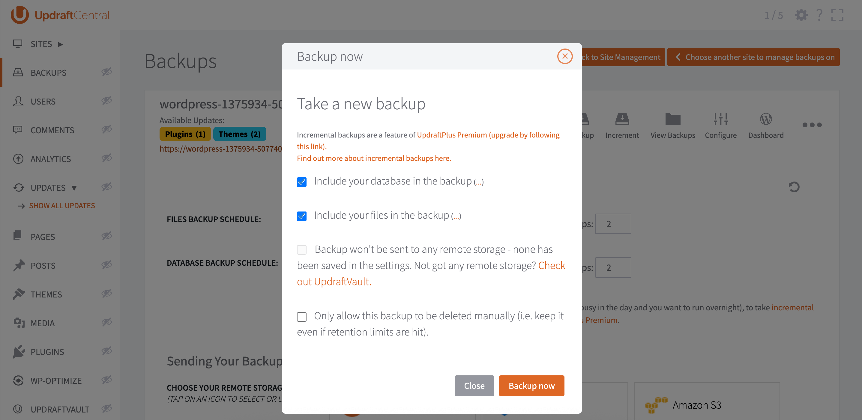Image resolution: width=862 pixels, height=420 pixels.
Task: Open the Comments sidebar menu
Action: [52, 130]
